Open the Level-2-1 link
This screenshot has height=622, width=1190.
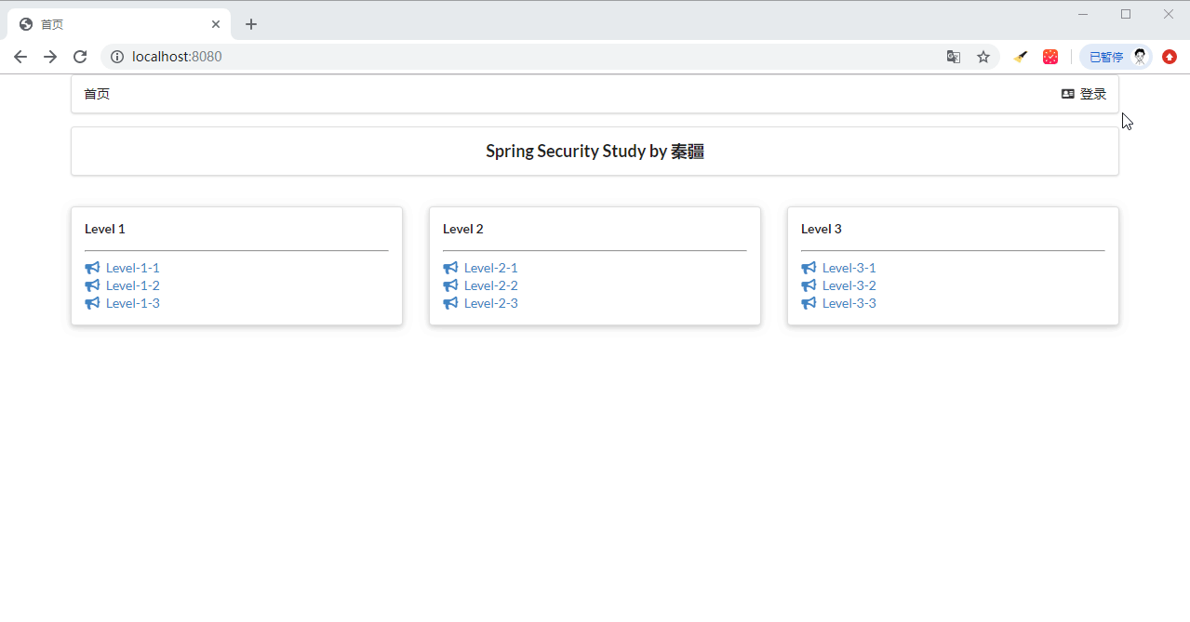point(491,268)
